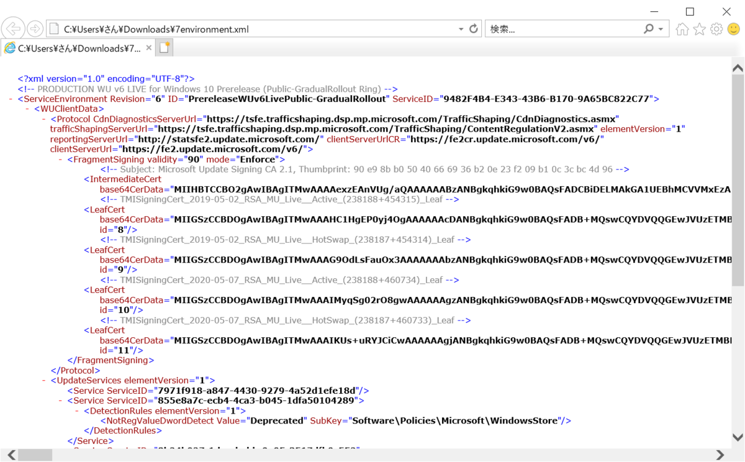Screen dimensions: 745x462
Task: Click the NotRegValueDwordDetect Value="Deprecated" line
Action: (335, 420)
